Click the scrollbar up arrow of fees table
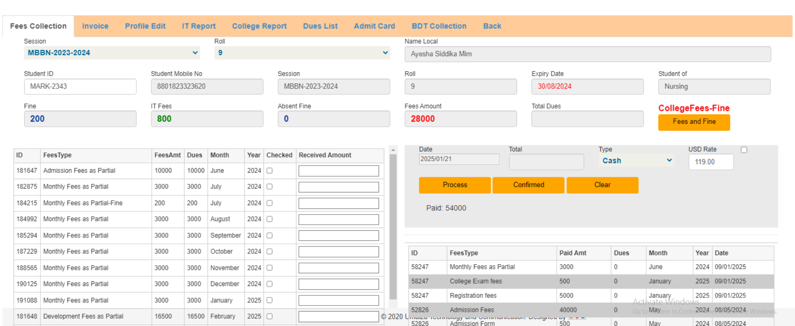Screen dimensions: 795x326 coord(393,150)
